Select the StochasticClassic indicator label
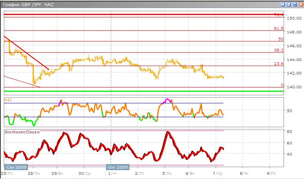This screenshot has height=179, width=304. (21, 132)
